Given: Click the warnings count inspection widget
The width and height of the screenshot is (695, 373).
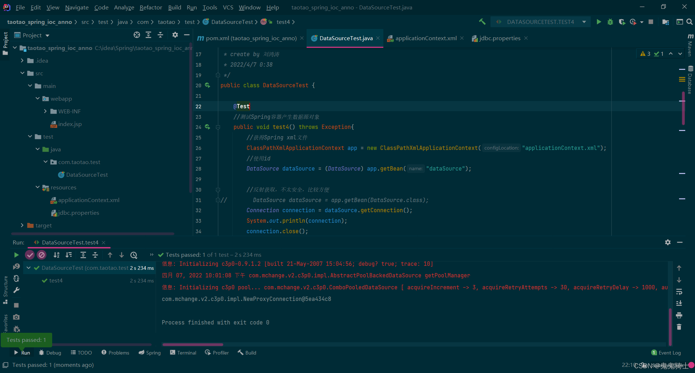Looking at the screenshot, I should 645,54.
